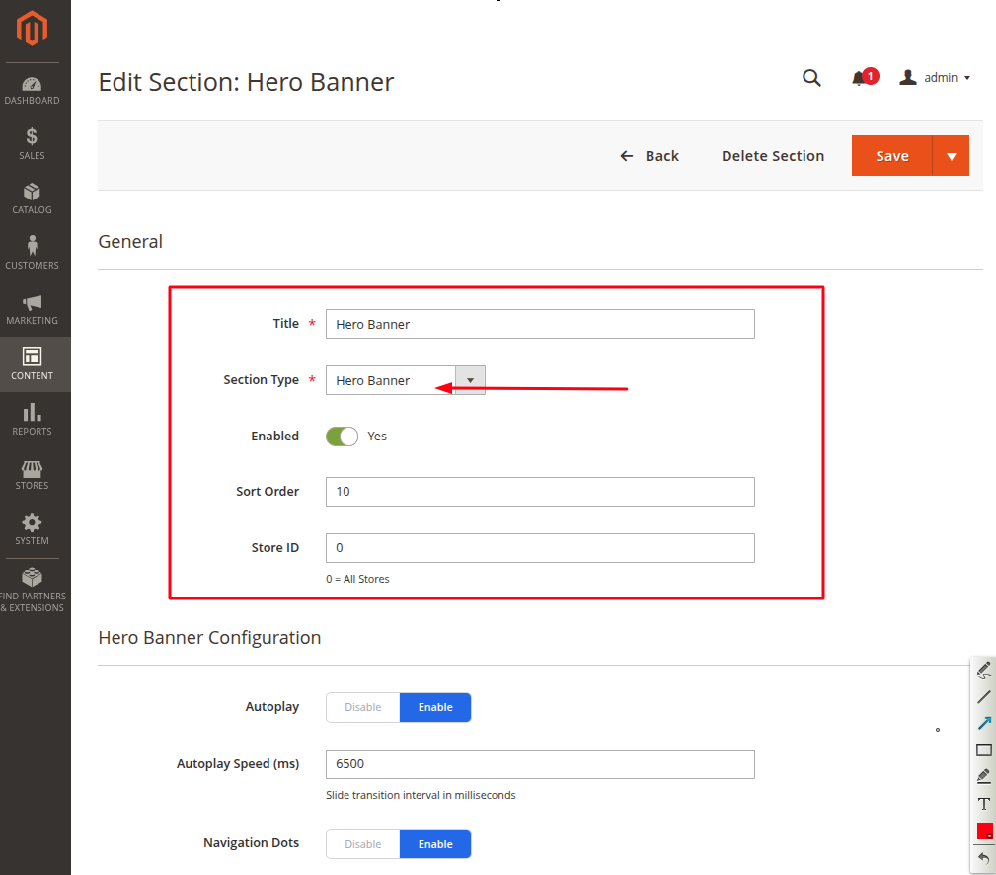This screenshot has height=875, width=996.
Task: Select the straight line annotation tool
Action: click(984, 696)
